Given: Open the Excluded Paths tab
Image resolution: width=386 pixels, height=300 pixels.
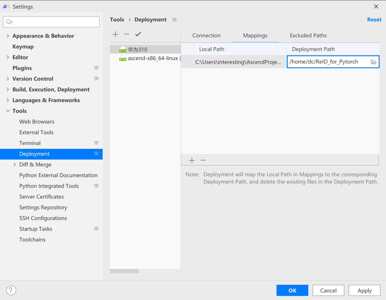Looking at the screenshot, I should tap(308, 35).
